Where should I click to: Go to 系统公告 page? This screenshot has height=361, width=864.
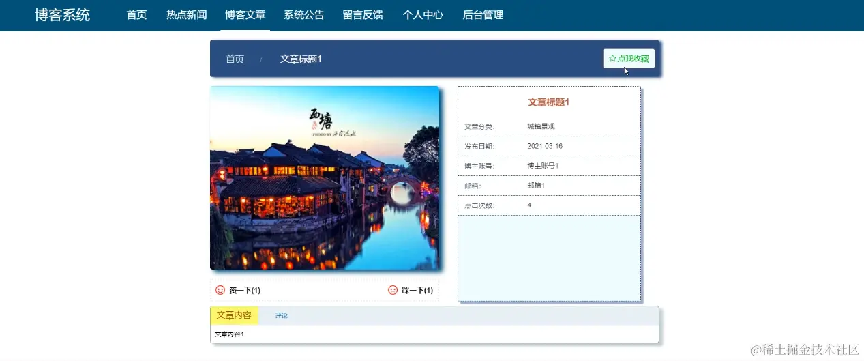tap(304, 15)
